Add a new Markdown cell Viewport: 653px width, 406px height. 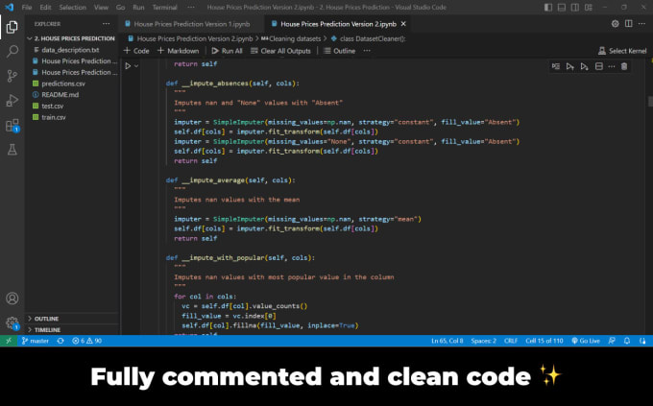[x=179, y=51]
